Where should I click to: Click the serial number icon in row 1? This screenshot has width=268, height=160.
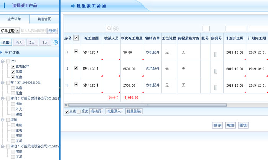(x=216, y=54)
